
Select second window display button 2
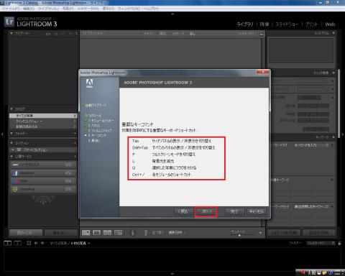[x=17, y=243]
